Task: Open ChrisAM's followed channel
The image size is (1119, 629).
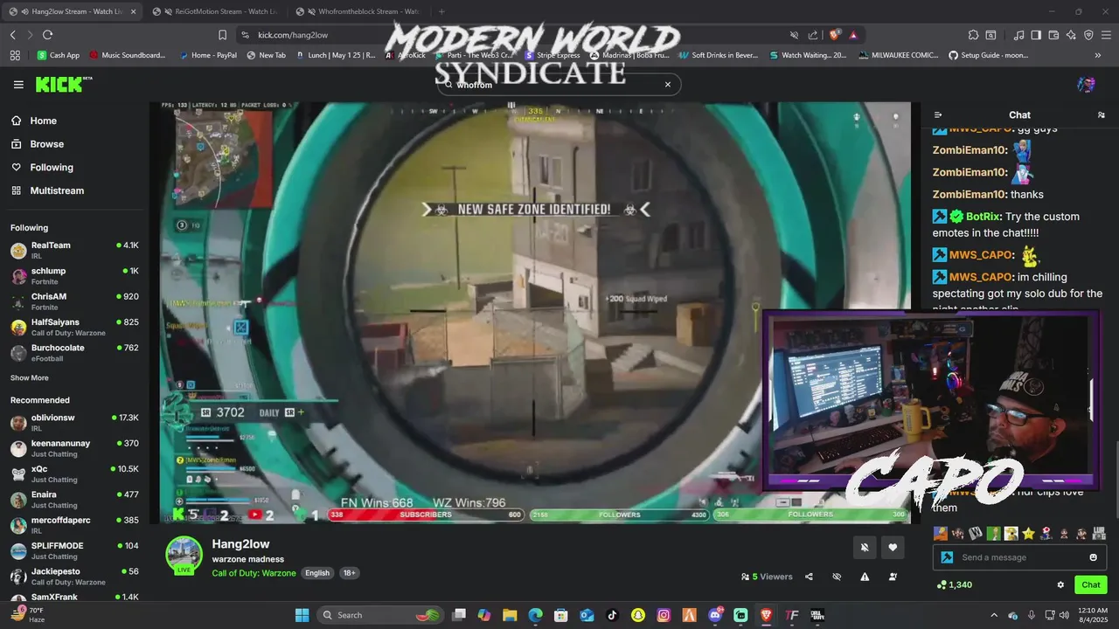Action: (74, 301)
